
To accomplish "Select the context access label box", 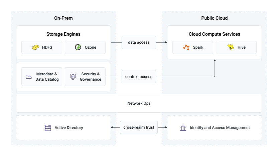I will (139, 77).
